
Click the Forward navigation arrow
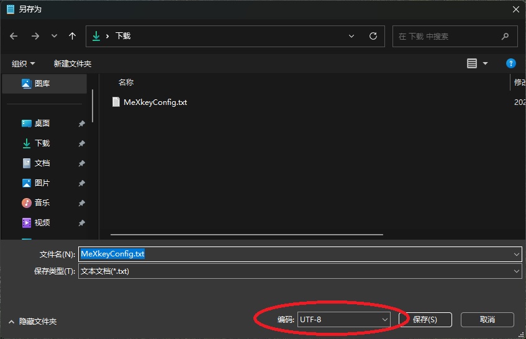[35, 36]
